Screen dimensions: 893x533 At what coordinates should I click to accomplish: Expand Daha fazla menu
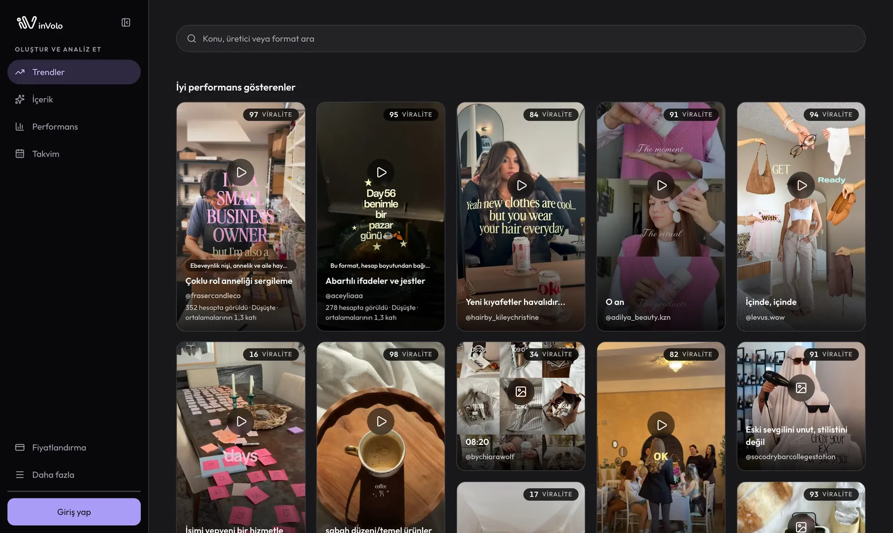tap(74, 475)
